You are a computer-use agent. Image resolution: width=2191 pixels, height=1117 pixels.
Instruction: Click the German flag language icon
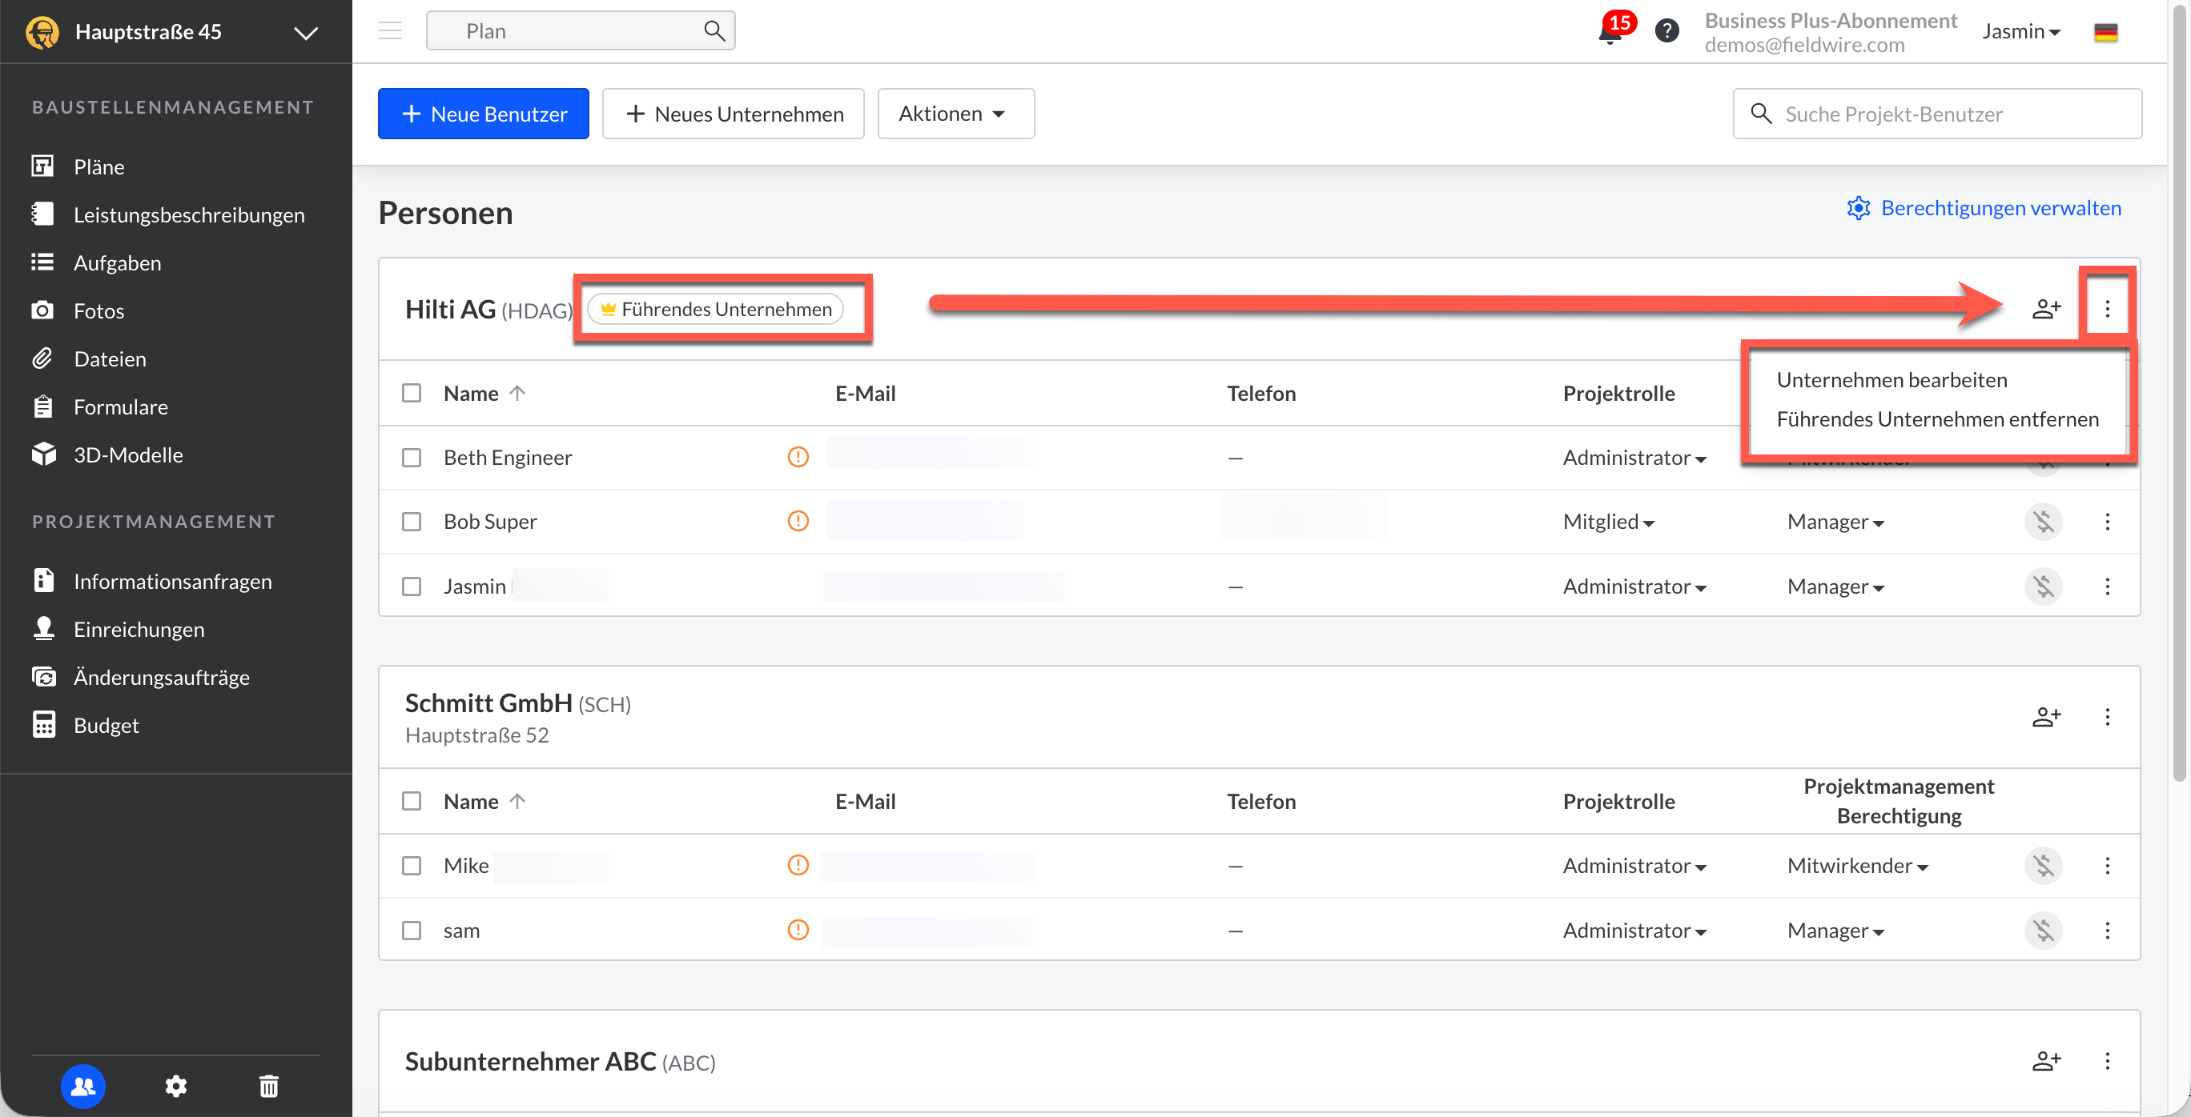pos(2105,32)
